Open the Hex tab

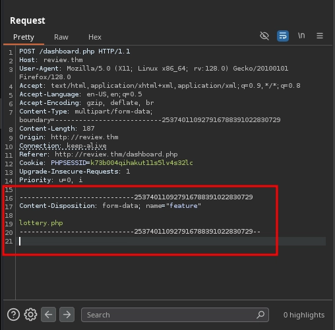tap(95, 37)
